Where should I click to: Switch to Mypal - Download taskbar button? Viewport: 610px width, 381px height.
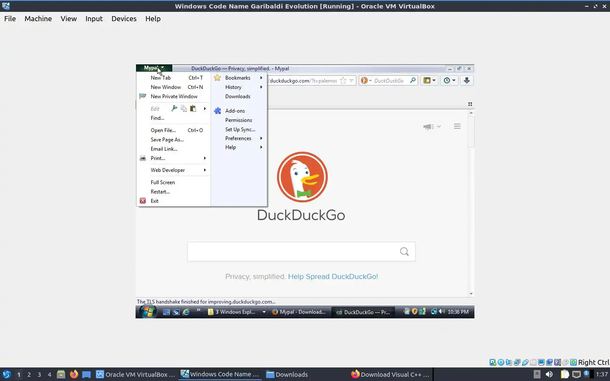(299, 312)
